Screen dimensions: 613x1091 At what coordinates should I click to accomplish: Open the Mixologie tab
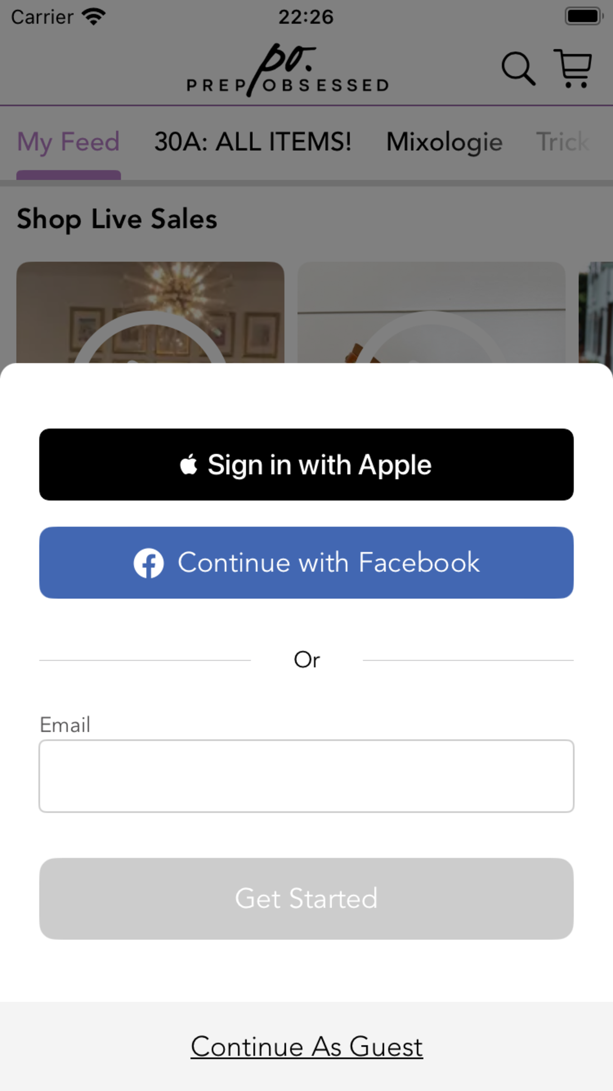[x=444, y=142]
